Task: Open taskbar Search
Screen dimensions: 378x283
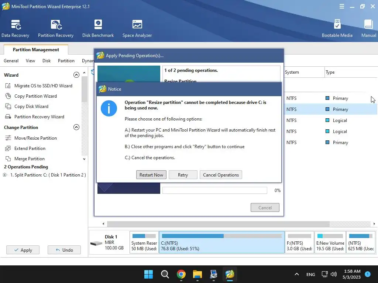Action: point(165,274)
